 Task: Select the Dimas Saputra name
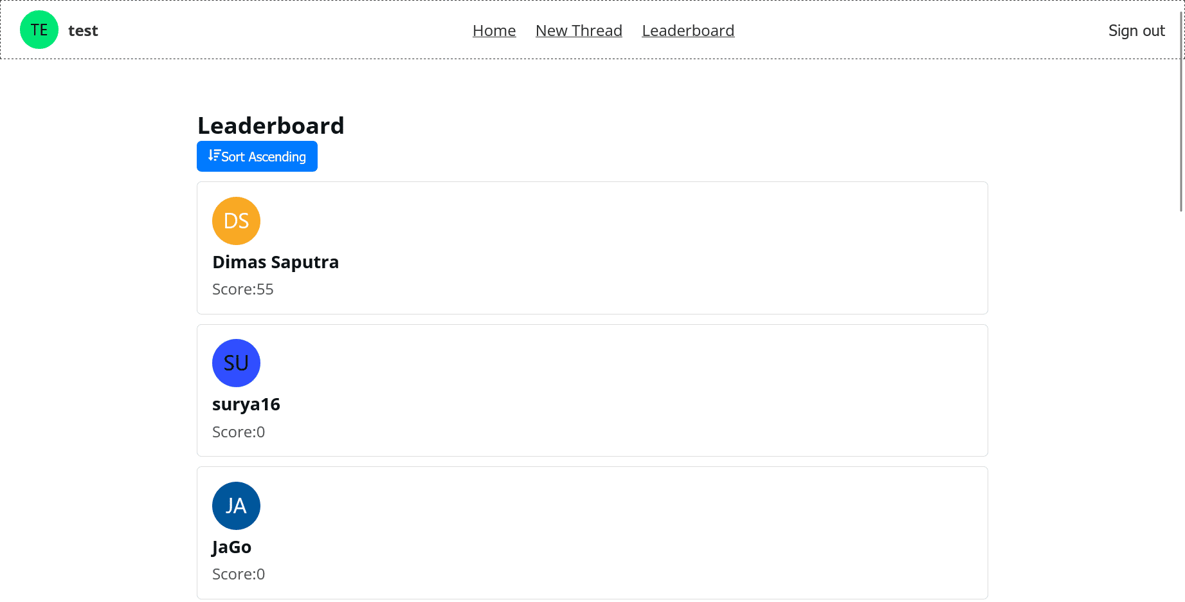275,262
